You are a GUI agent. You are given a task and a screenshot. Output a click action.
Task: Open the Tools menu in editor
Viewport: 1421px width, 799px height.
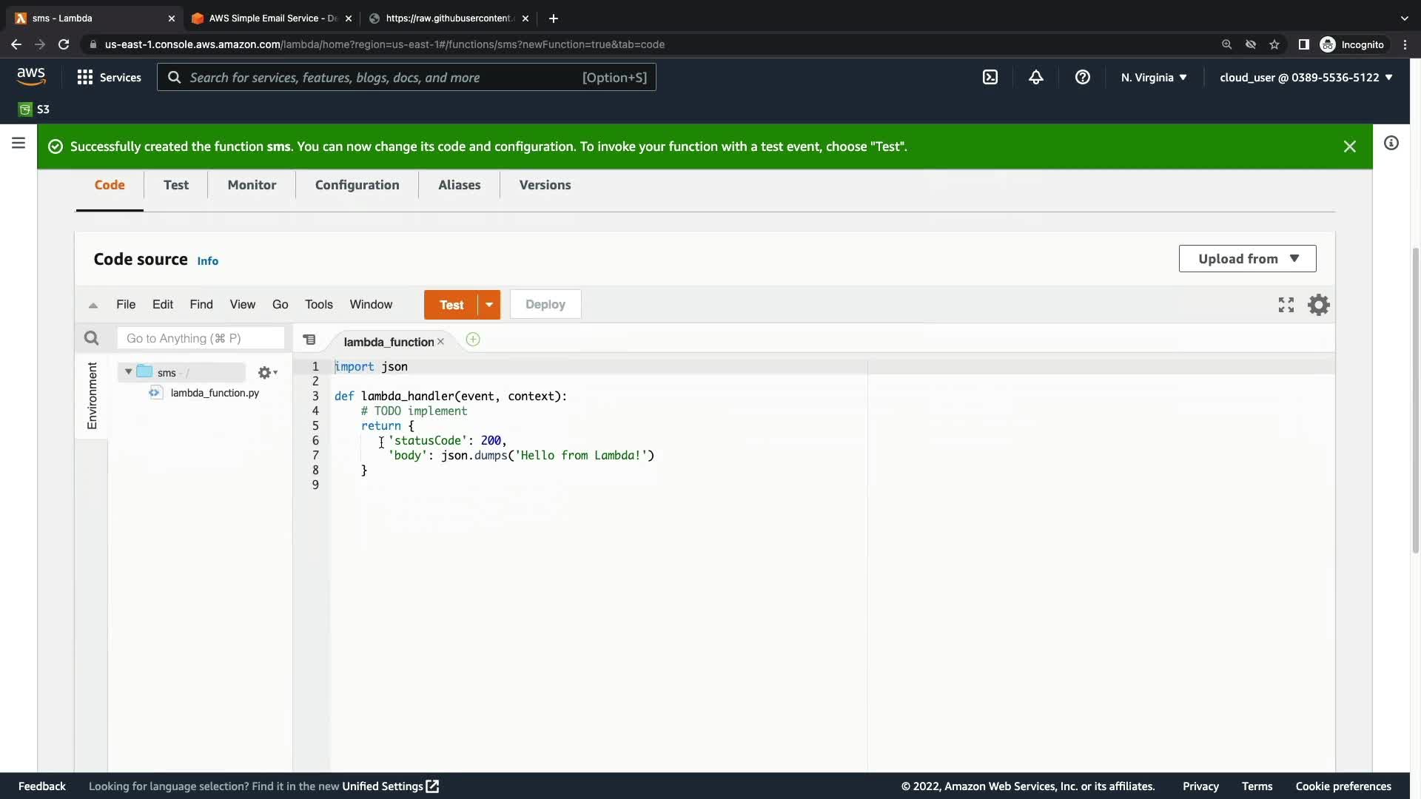(318, 305)
